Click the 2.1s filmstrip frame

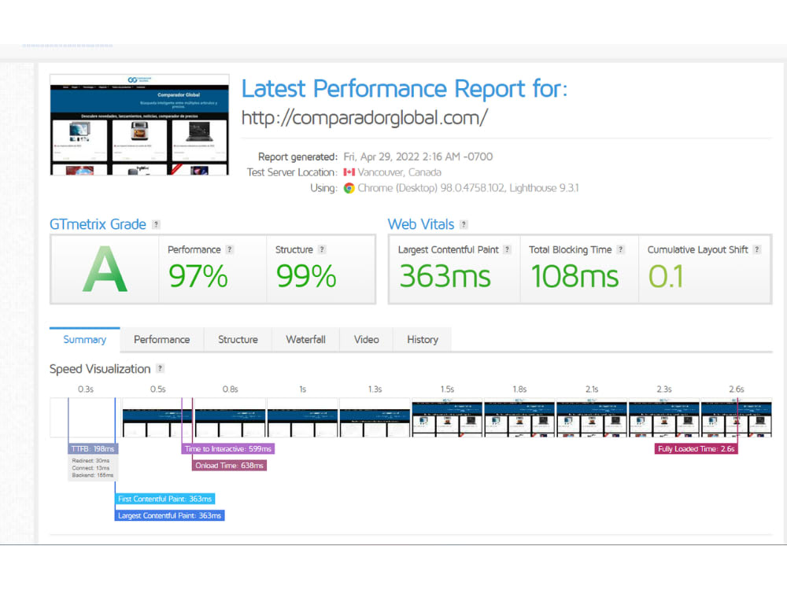click(592, 418)
